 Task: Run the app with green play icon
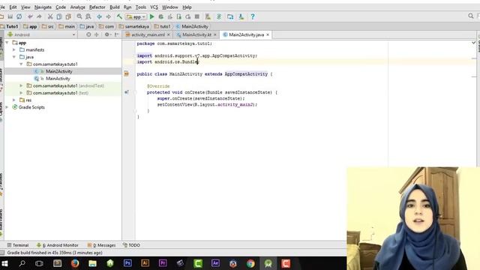coord(151,16)
